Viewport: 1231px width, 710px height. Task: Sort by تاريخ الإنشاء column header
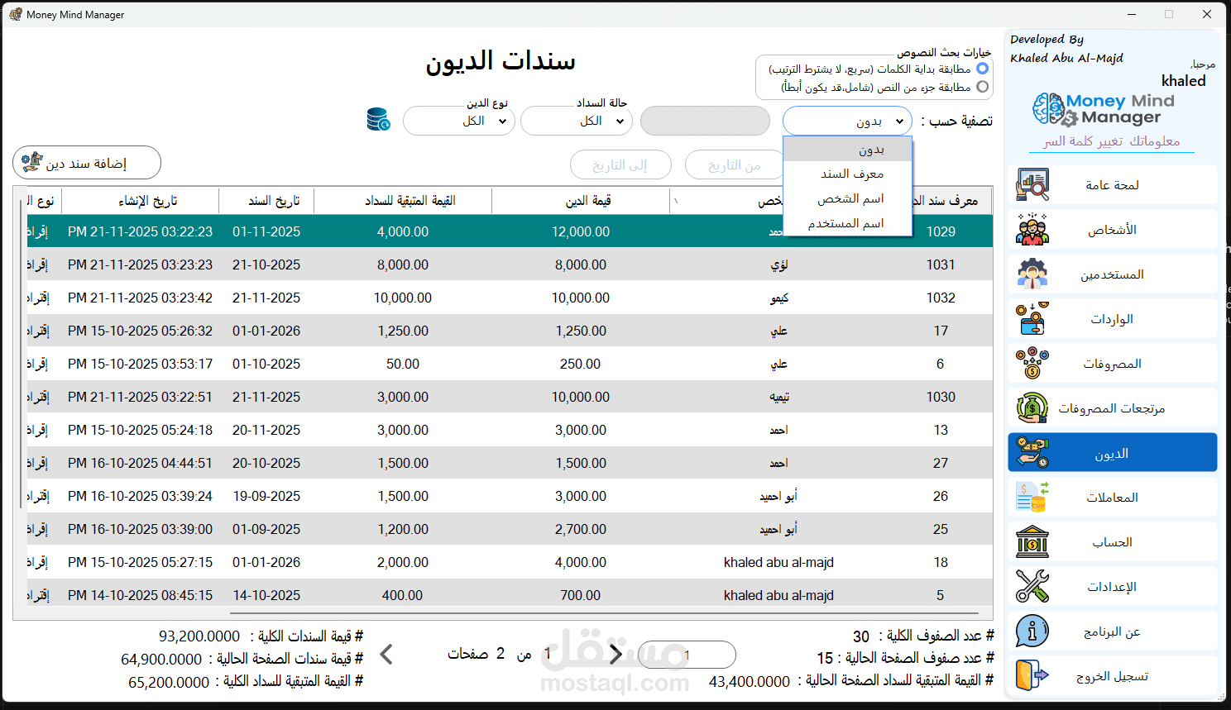(141, 201)
